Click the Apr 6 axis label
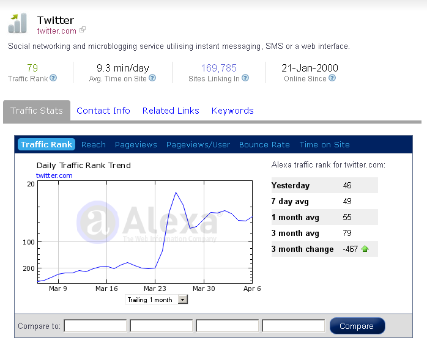This screenshot has height=346, width=427. [252, 289]
